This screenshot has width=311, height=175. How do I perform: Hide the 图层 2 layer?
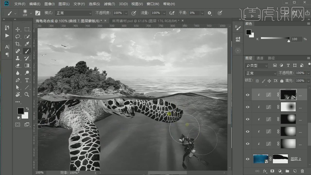tap(248, 159)
